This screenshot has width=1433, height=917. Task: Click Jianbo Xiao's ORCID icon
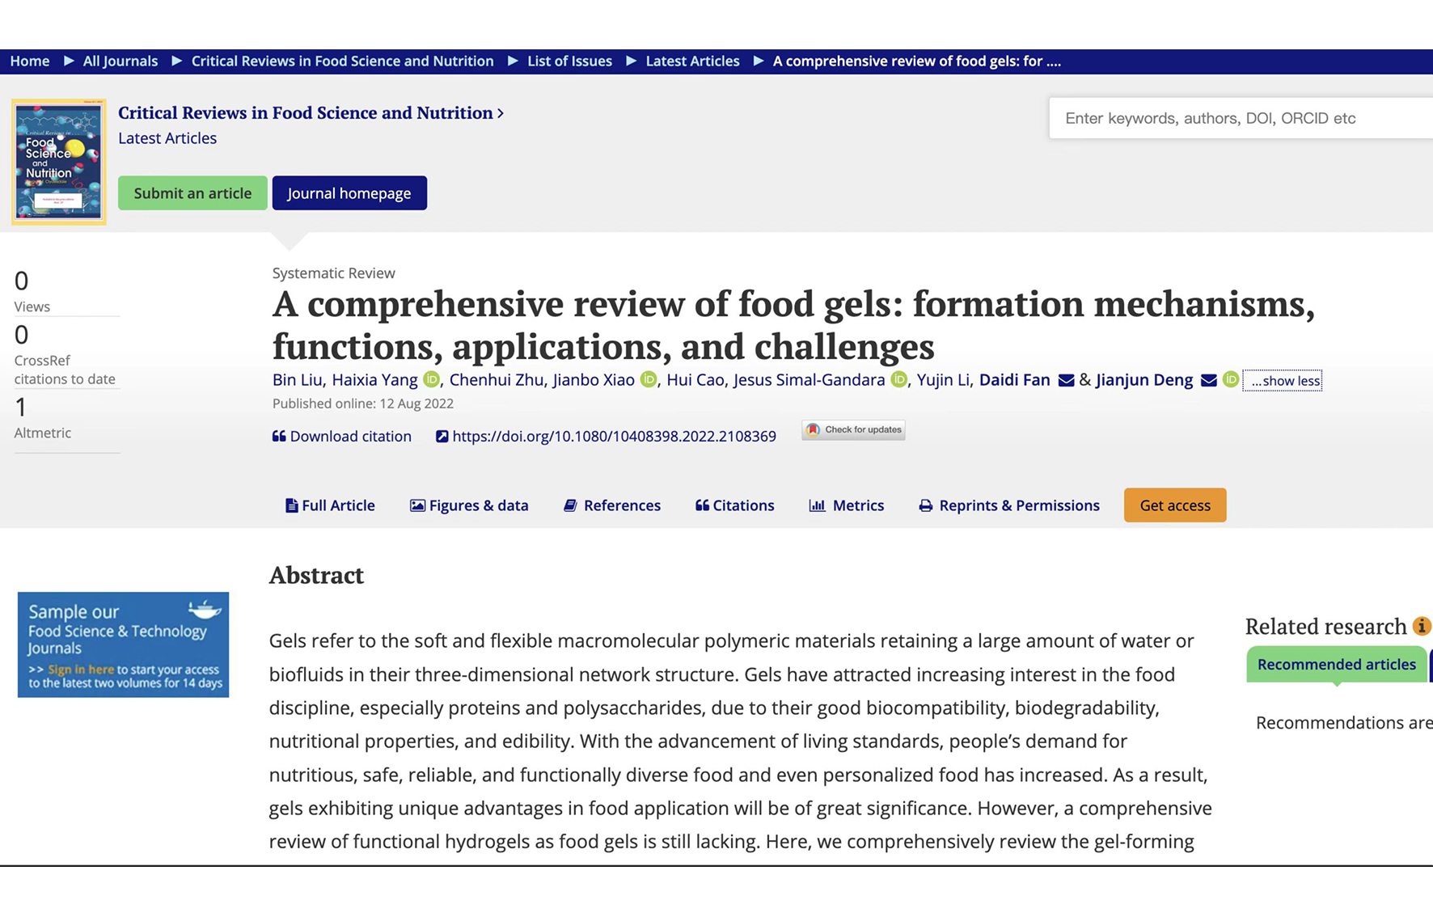[649, 380]
